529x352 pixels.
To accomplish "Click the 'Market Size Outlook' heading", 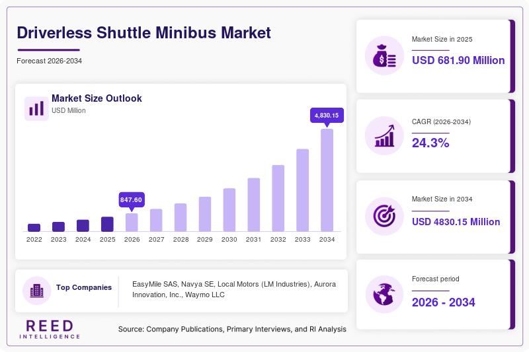I will (97, 98).
